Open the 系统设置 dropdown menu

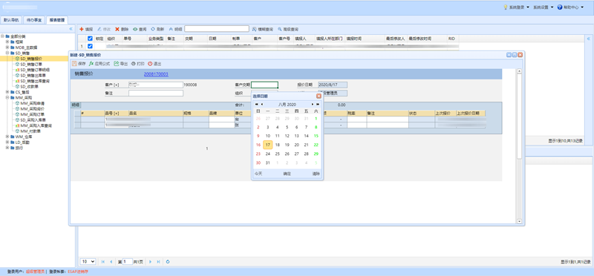coord(544,7)
